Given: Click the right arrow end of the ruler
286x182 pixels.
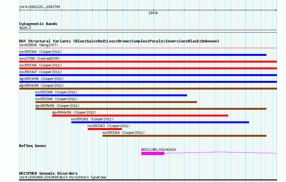Looking at the screenshot, I should pos(276,10).
